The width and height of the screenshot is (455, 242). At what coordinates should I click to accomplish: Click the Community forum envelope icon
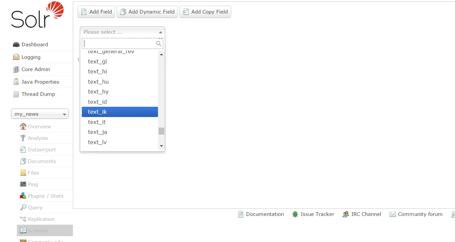point(393,214)
